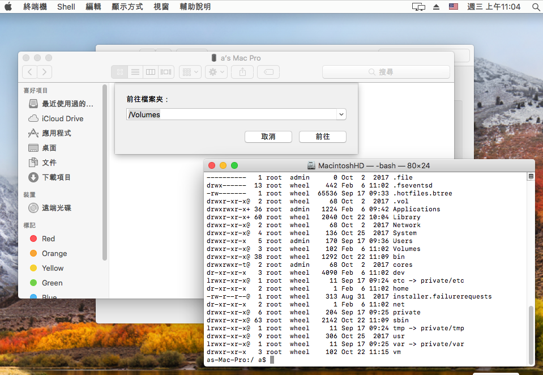Click the 取消 (Cancel) button
The image size is (543, 375).
click(x=268, y=137)
